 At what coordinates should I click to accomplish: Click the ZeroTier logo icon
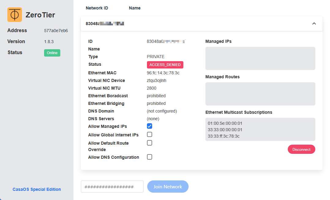pos(15,15)
